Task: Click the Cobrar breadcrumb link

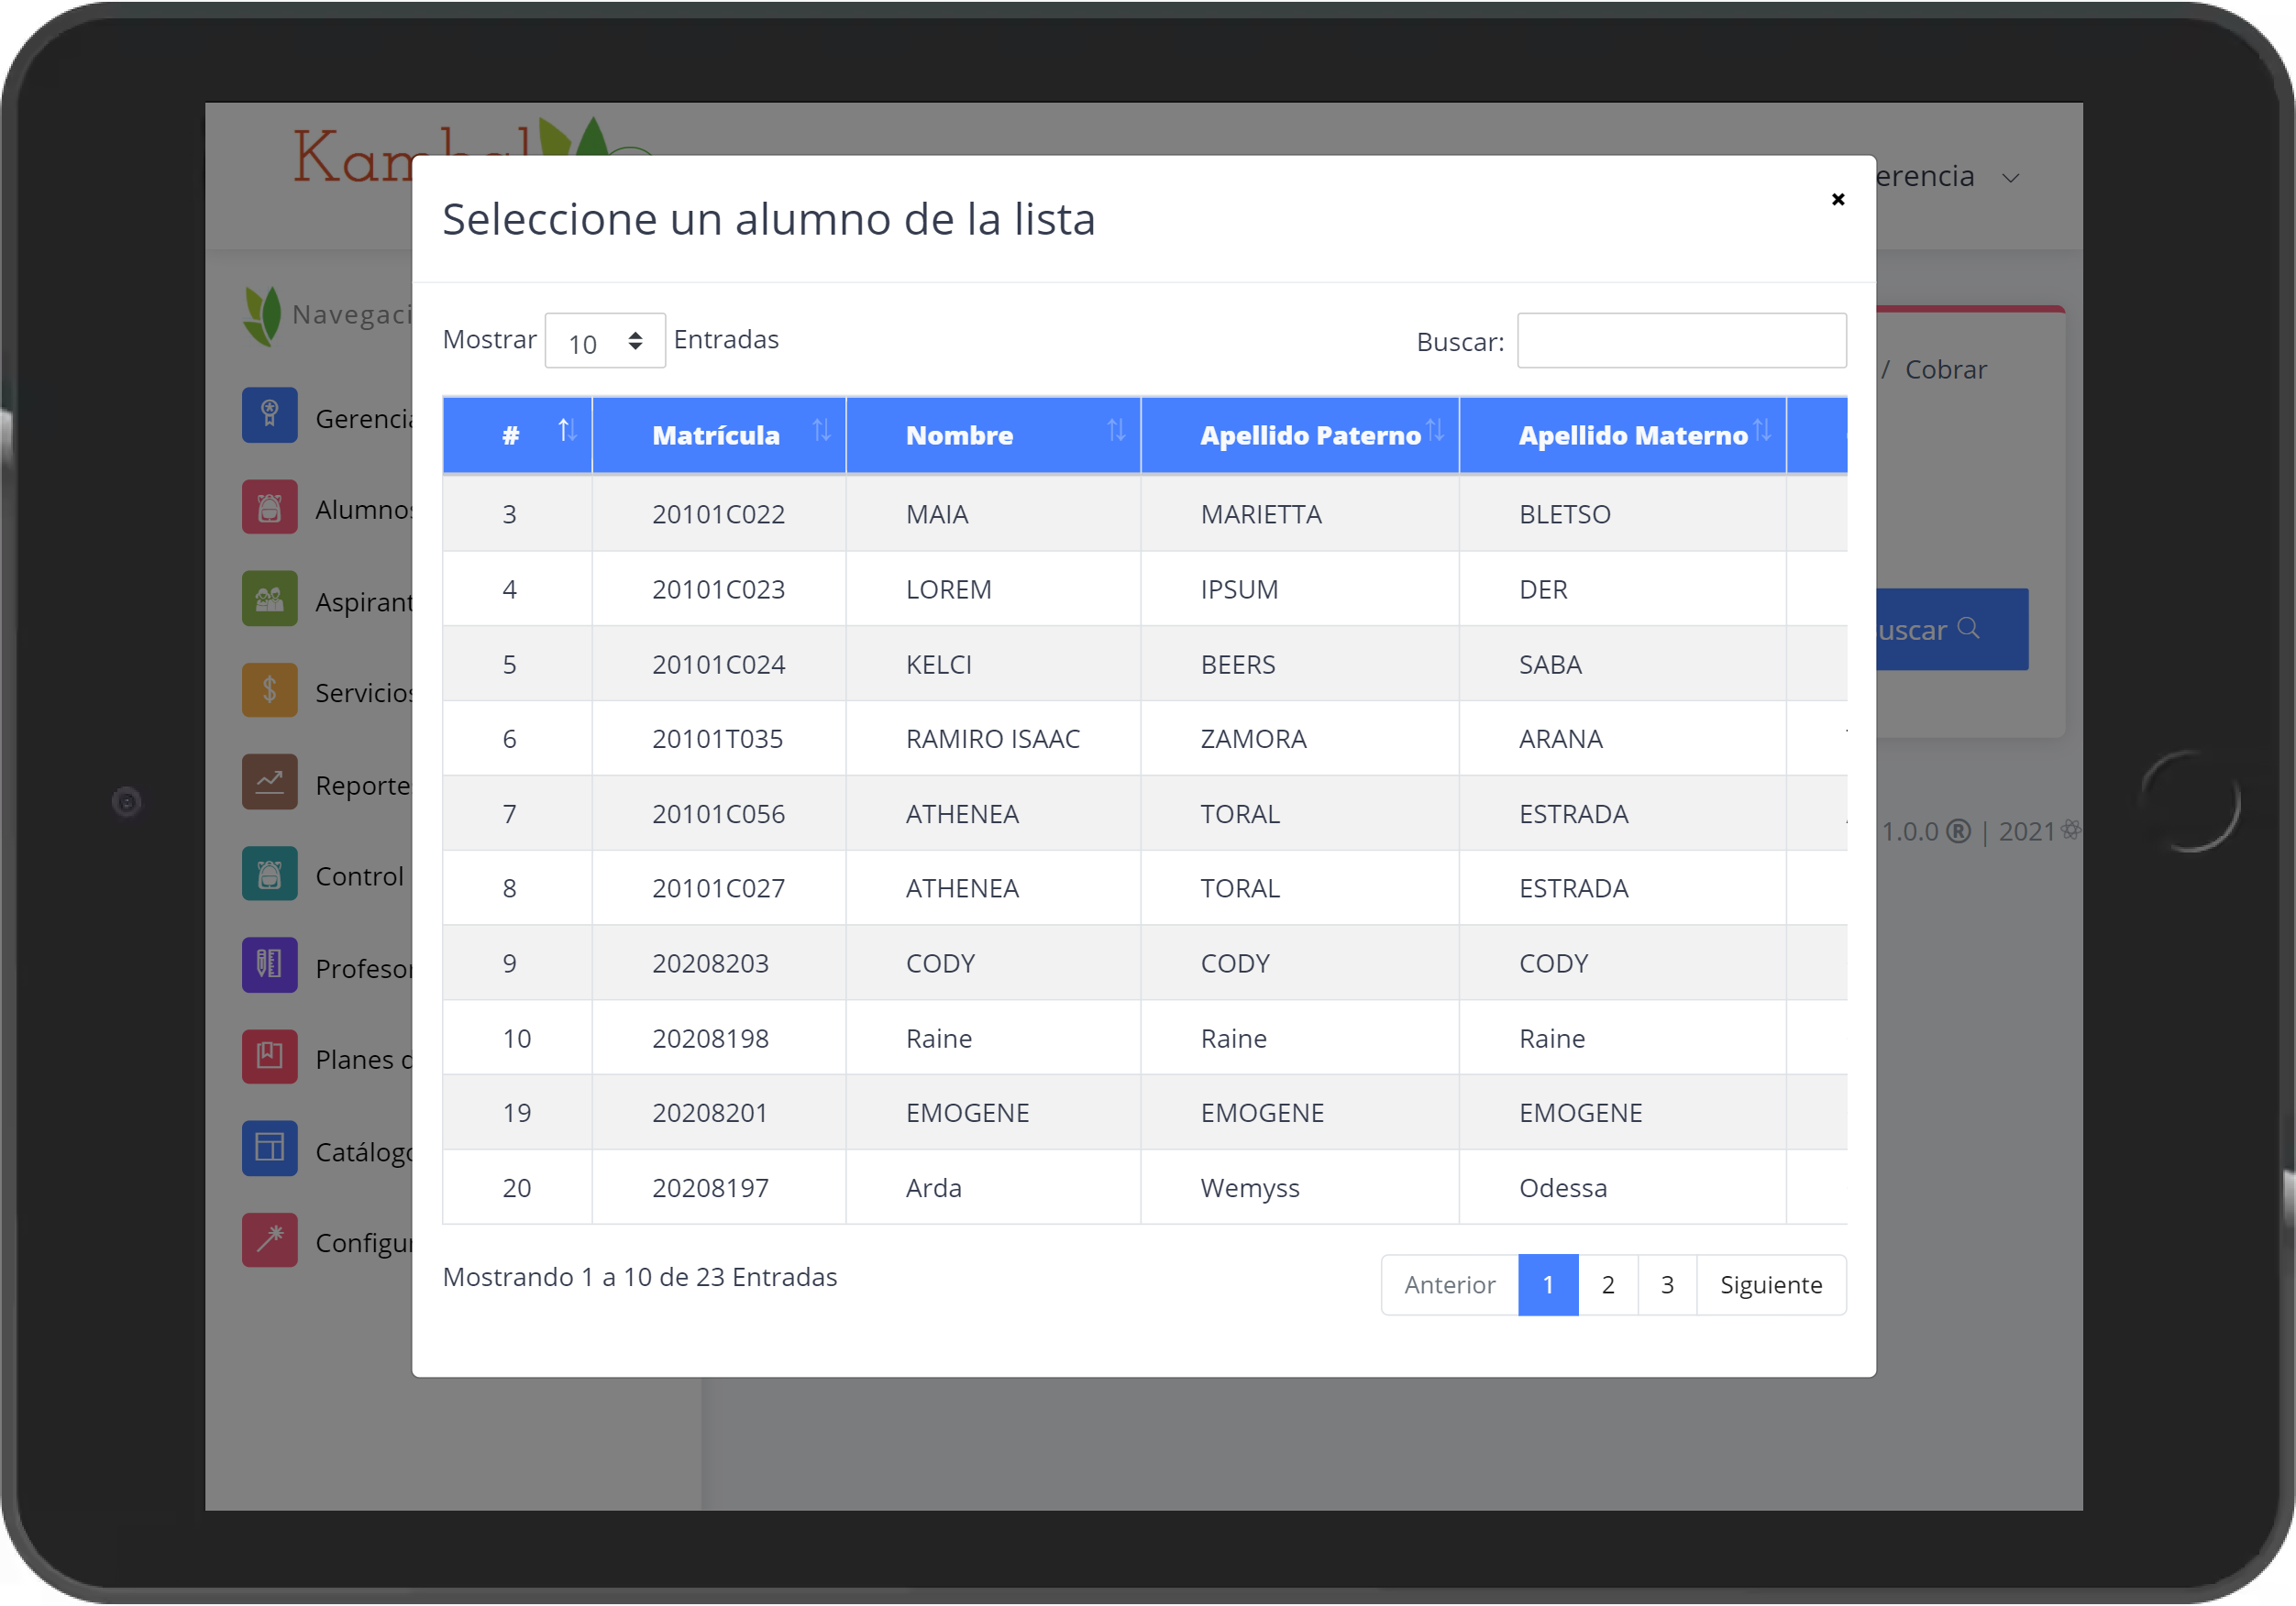Action: point(1945,370)
